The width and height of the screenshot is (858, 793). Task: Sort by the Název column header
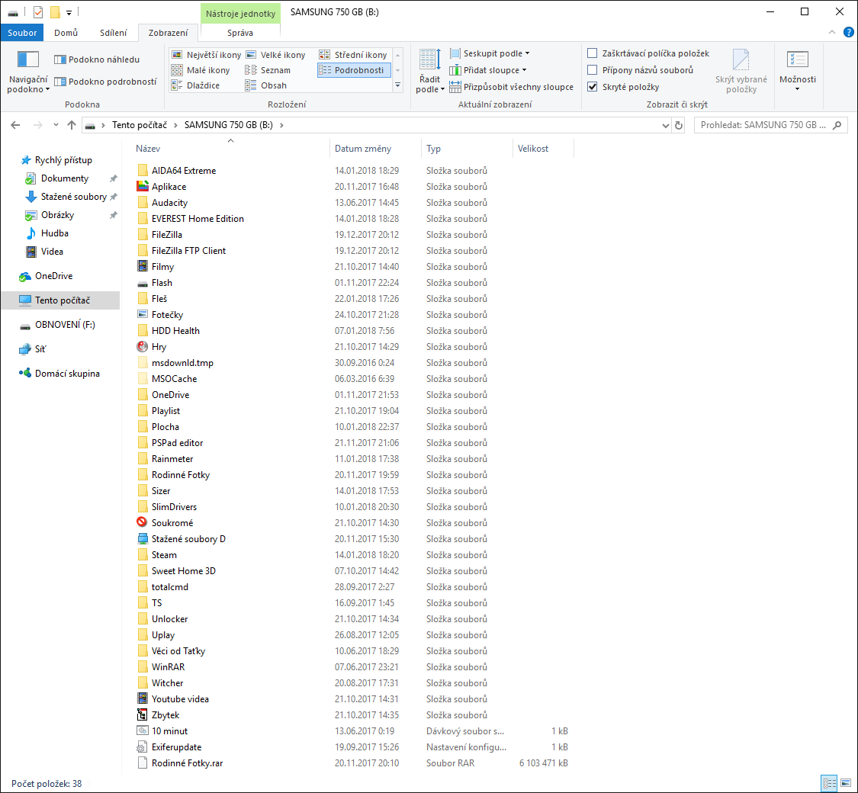click(x=231, y=149)
